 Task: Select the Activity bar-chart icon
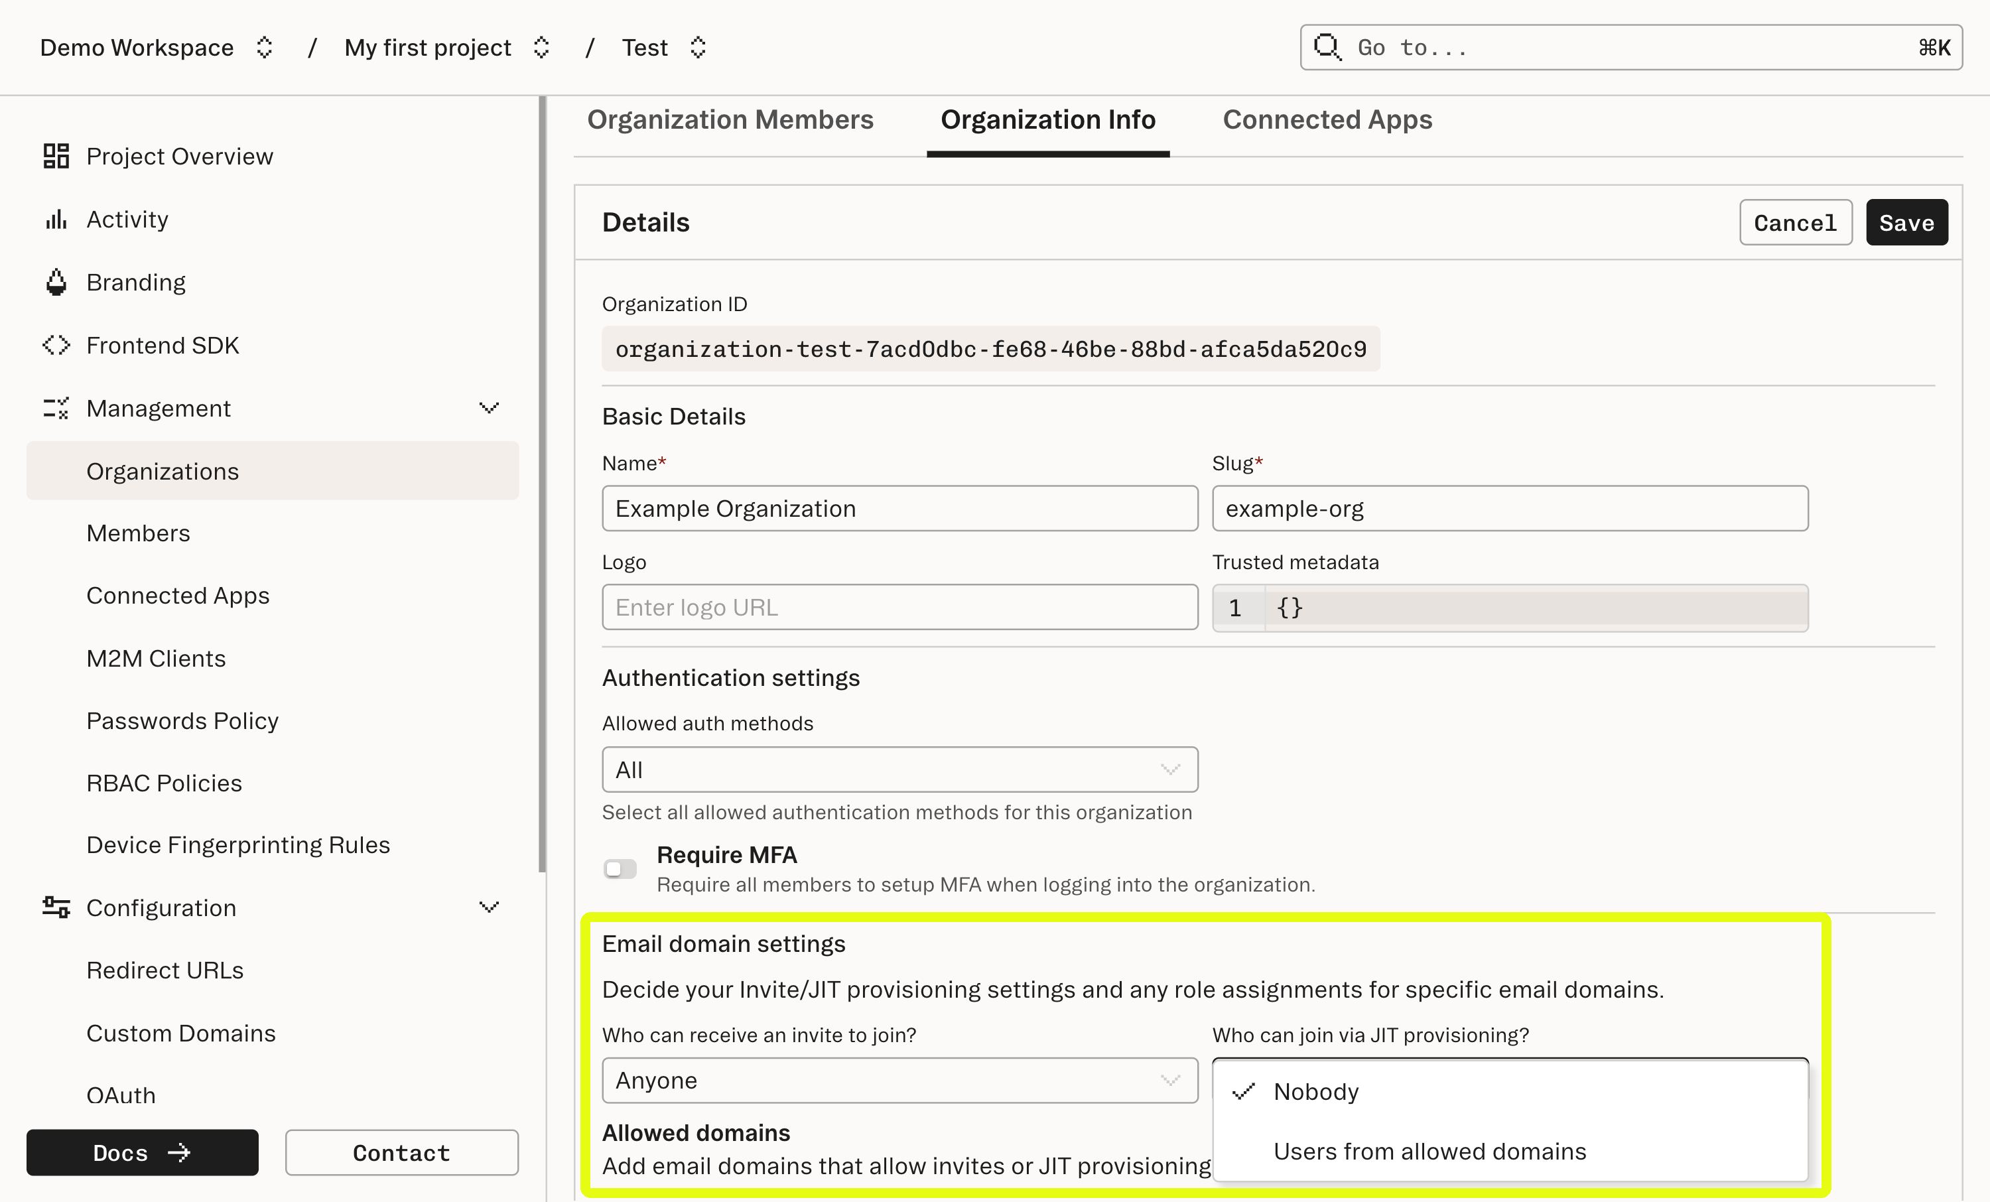55,219
